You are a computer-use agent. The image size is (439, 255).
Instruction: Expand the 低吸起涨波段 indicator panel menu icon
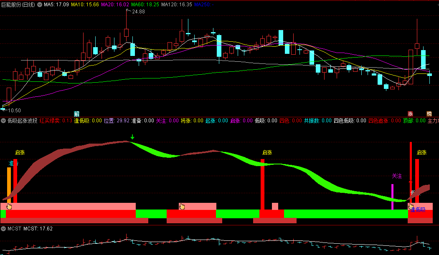[3, 121]
